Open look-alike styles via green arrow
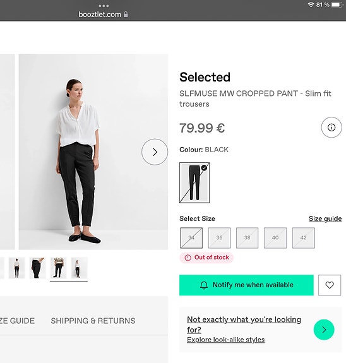The height and width of the screenshot is (363, 346). coord(324,330)
